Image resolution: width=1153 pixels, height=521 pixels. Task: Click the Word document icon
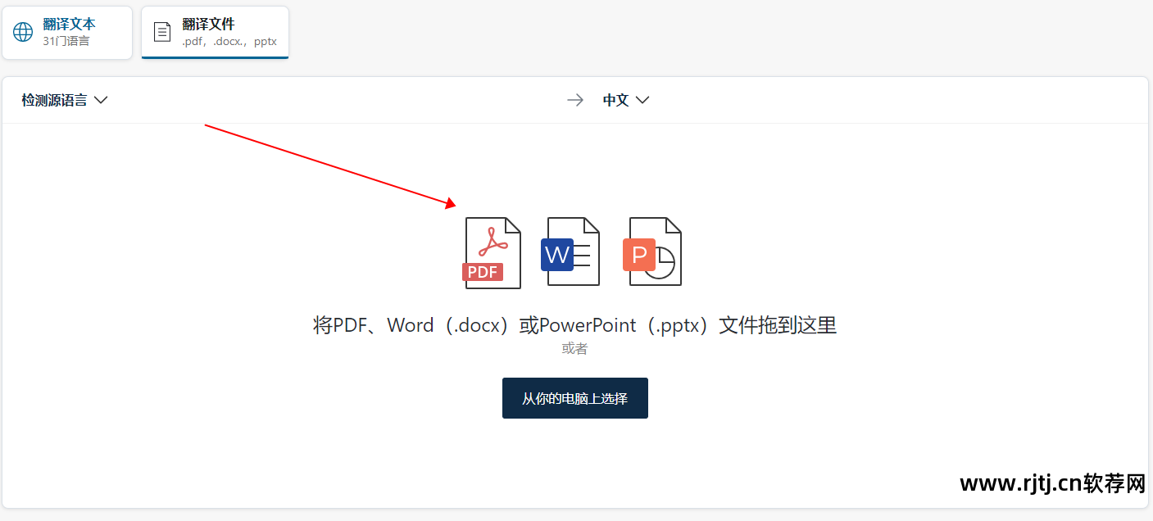(x=570, y=251)
